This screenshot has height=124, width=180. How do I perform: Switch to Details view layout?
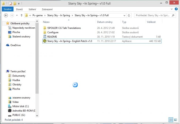171,120
